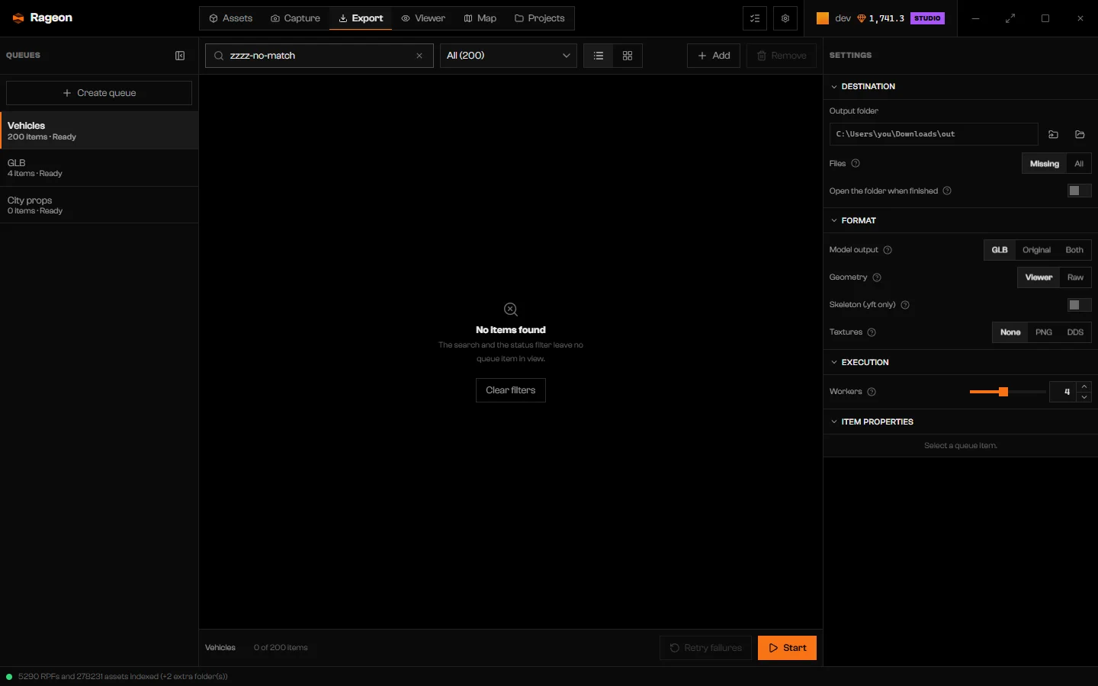Screen dimensions: 1098x686
Task: Show help for the Files option
Action: point(856,163)
